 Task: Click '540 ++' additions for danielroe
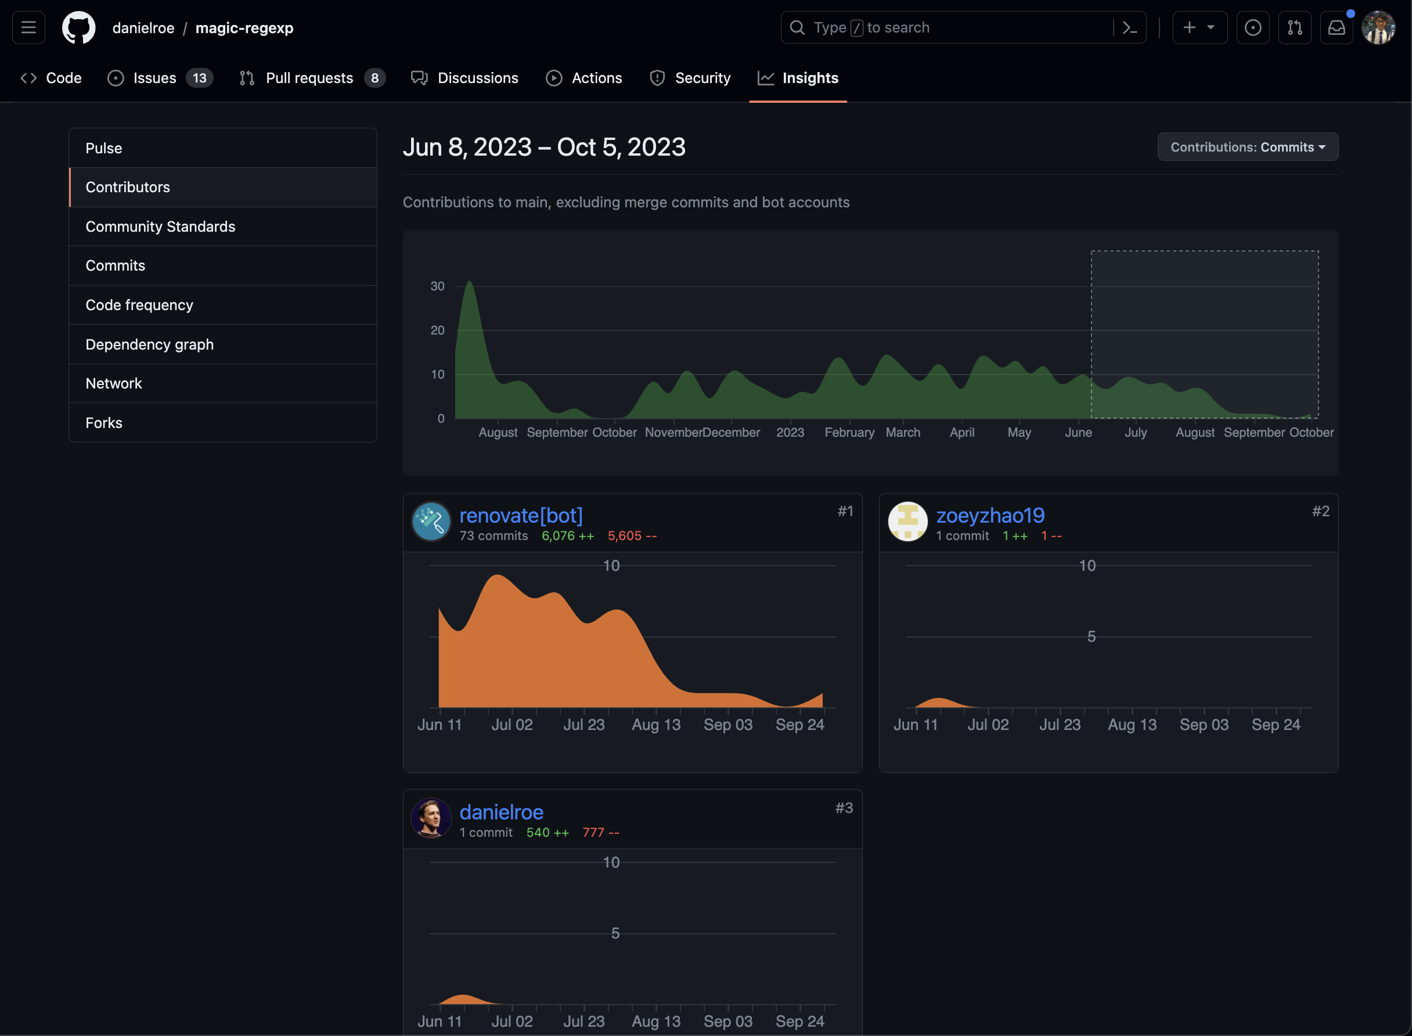[x=548, y=833]
